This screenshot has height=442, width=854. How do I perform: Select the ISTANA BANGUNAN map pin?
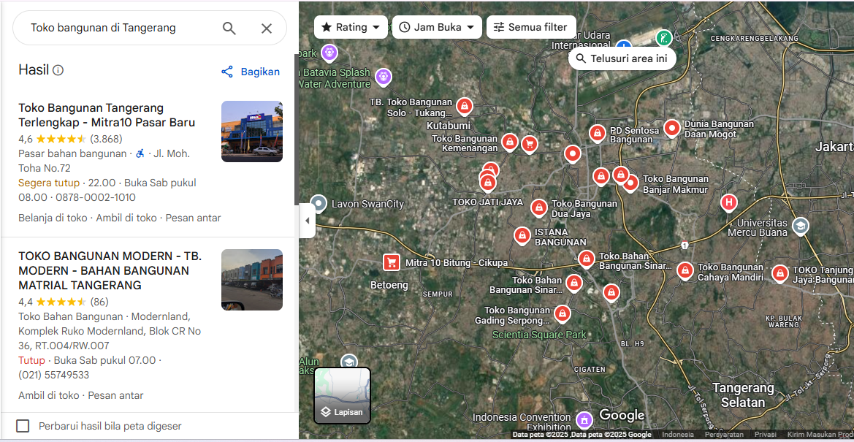522,235
